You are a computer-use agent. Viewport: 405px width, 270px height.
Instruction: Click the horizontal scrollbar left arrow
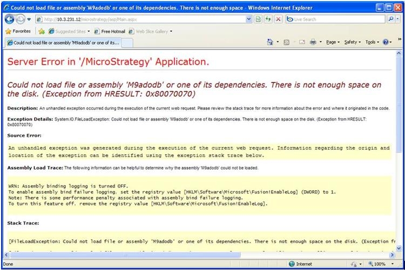pos(6,255)
